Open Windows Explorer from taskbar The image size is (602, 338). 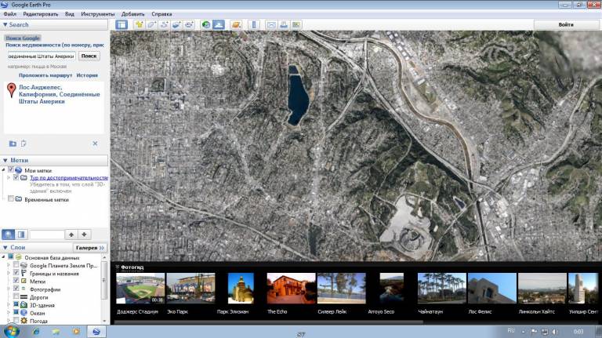click(x=56, y=331)
